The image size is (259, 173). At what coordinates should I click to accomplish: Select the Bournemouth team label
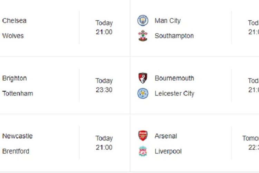pos(174,78)
